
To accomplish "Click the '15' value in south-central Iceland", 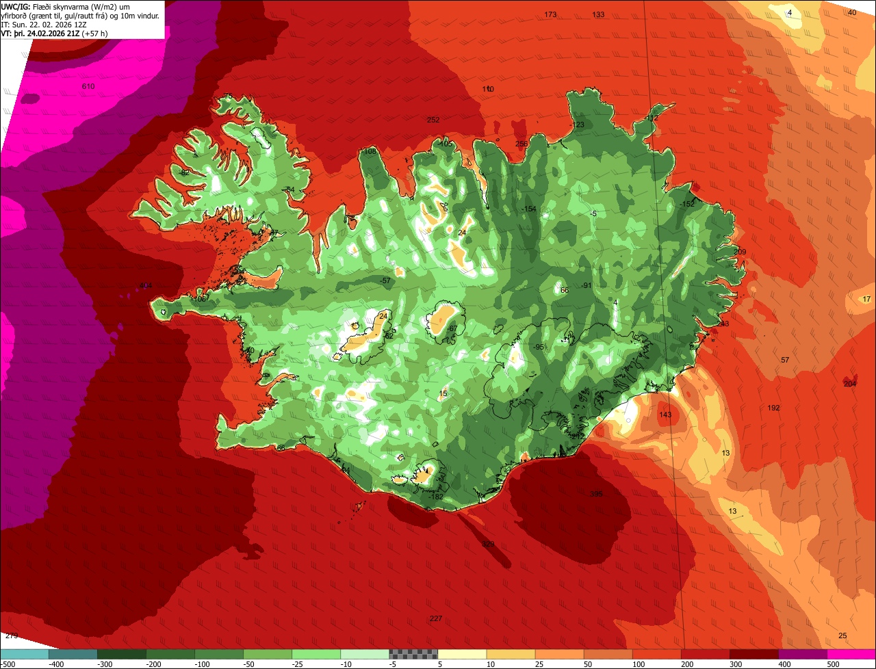I will [443, 393].
